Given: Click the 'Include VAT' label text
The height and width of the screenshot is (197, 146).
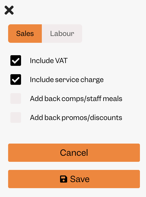Looking at the screenshot, I should coord(49,61).
